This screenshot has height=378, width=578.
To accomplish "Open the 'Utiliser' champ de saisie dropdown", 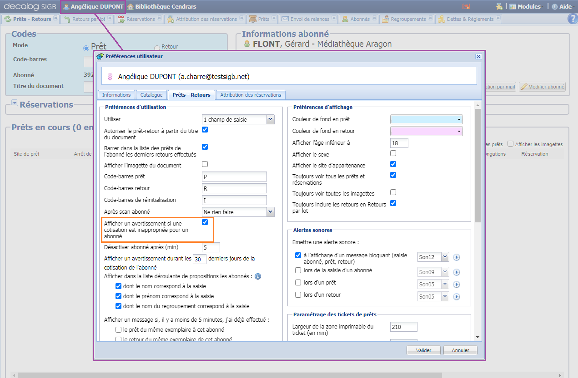I will [x=270, y=119].
